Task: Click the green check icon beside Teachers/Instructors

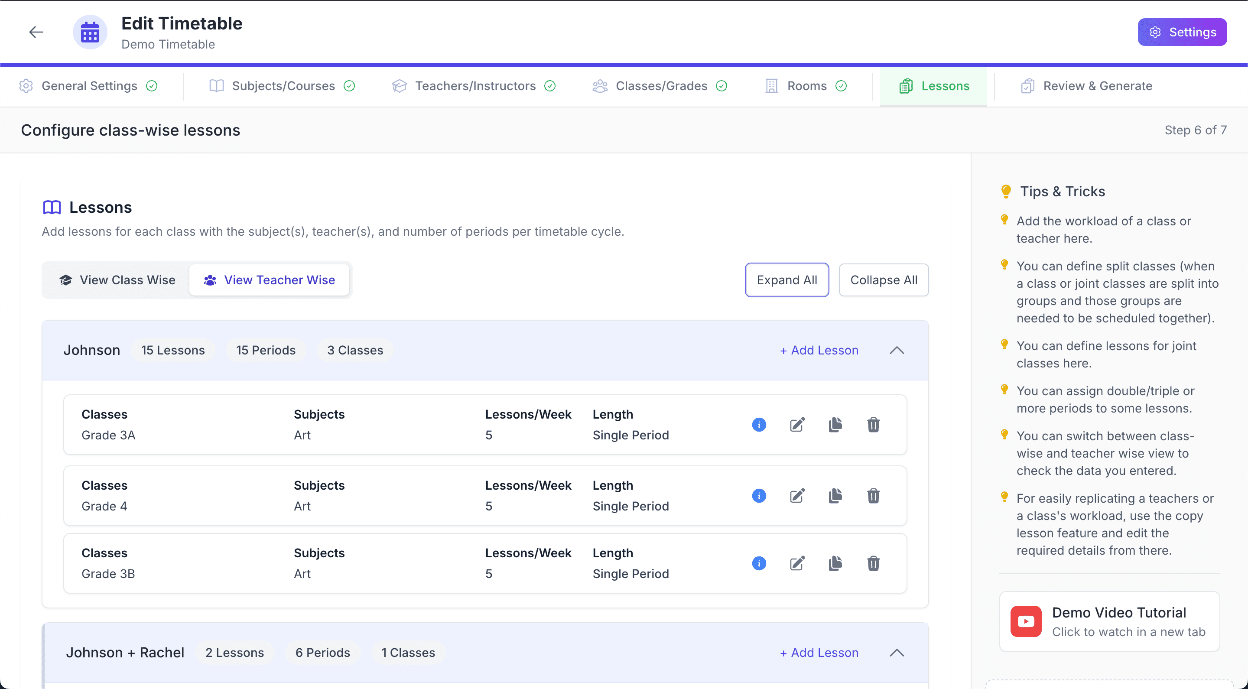Action: pos(550,86)
